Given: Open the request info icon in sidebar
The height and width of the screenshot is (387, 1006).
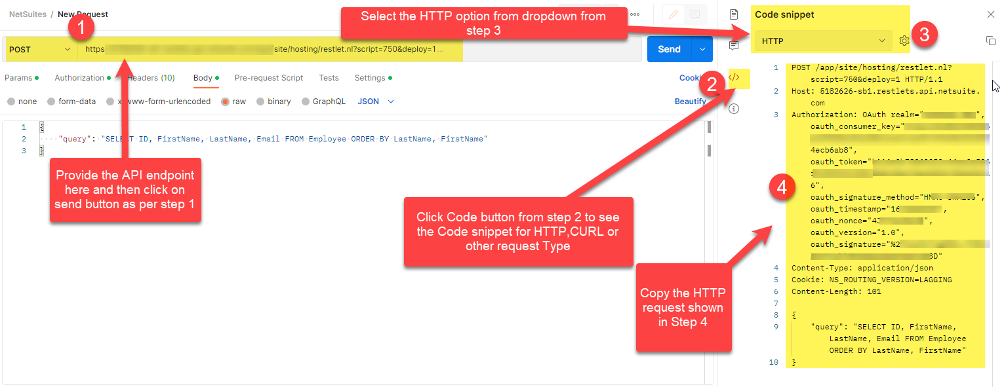Looking at the screenshot, I should point(734,109).
